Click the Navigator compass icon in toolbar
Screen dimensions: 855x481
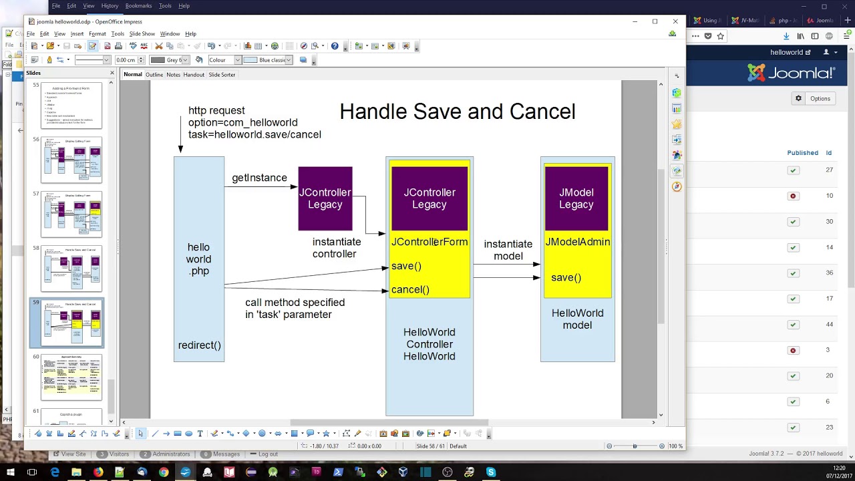click(304, 46)
